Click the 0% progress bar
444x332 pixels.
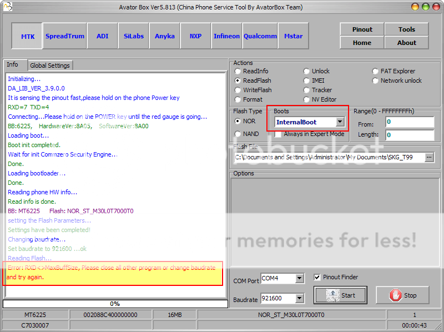(115, 304)
